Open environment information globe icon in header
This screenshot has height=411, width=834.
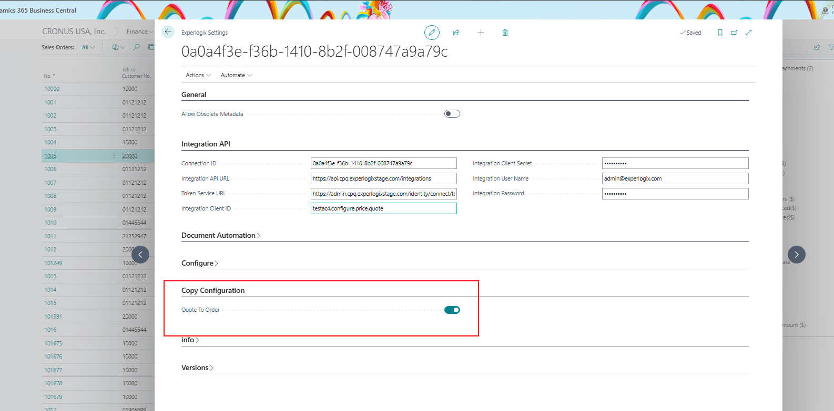[x=825, y=10]
